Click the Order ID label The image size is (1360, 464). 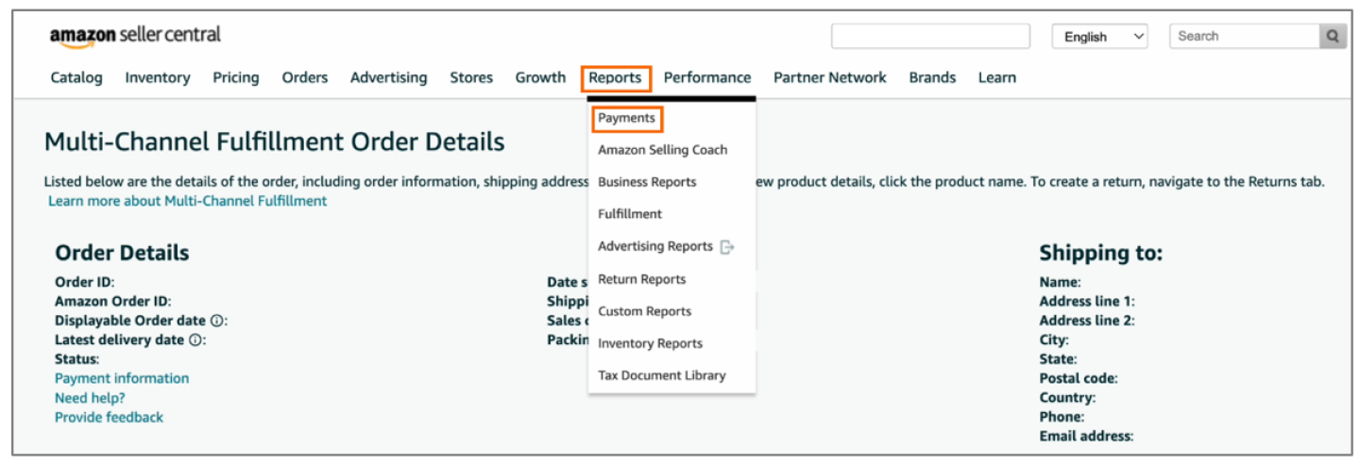(85, 282)
